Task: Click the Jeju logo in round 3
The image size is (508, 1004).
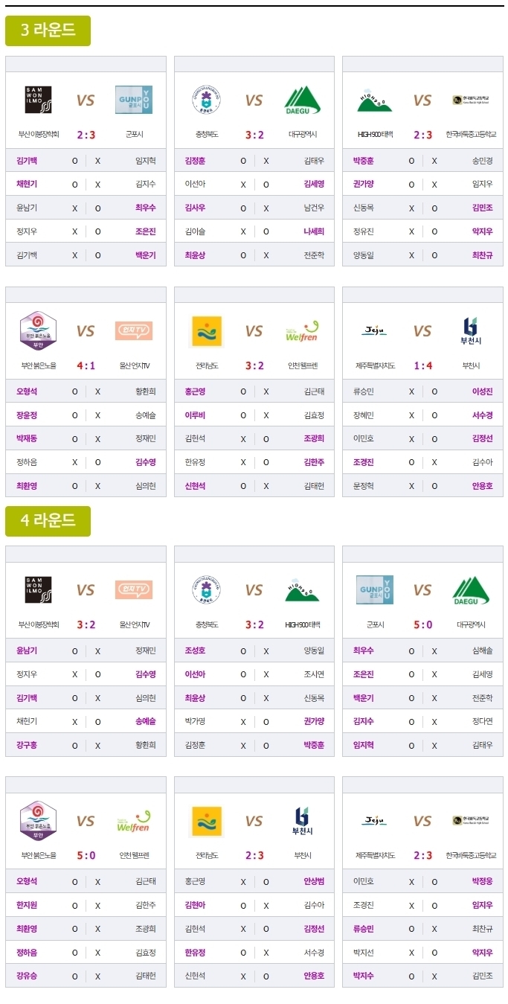Action: pos(375,330)
